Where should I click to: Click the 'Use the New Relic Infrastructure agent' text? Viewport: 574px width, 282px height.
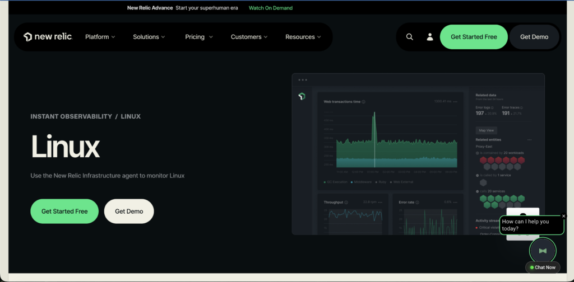(x=107, y=176)
